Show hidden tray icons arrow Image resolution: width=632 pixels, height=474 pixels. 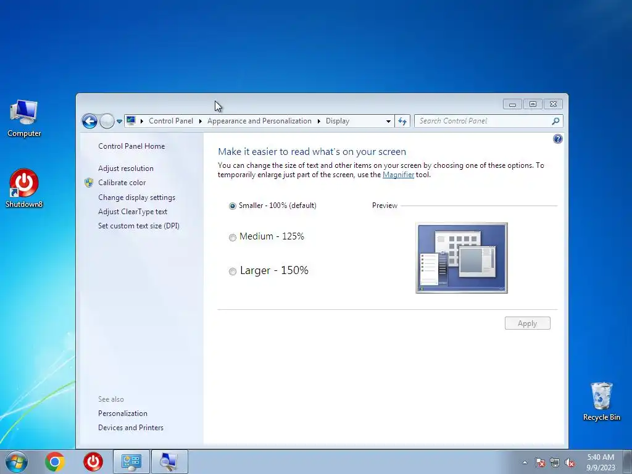(x=525, y=462)
